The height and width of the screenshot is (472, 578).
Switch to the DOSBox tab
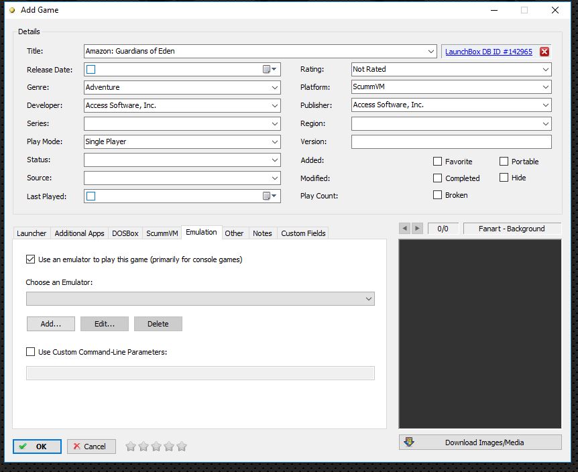tap(125, 233)
